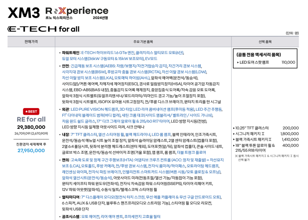Click 초미세먼지 고효율 필터 text
Viewport: 308px width, 220px height.
coord(142,216)
